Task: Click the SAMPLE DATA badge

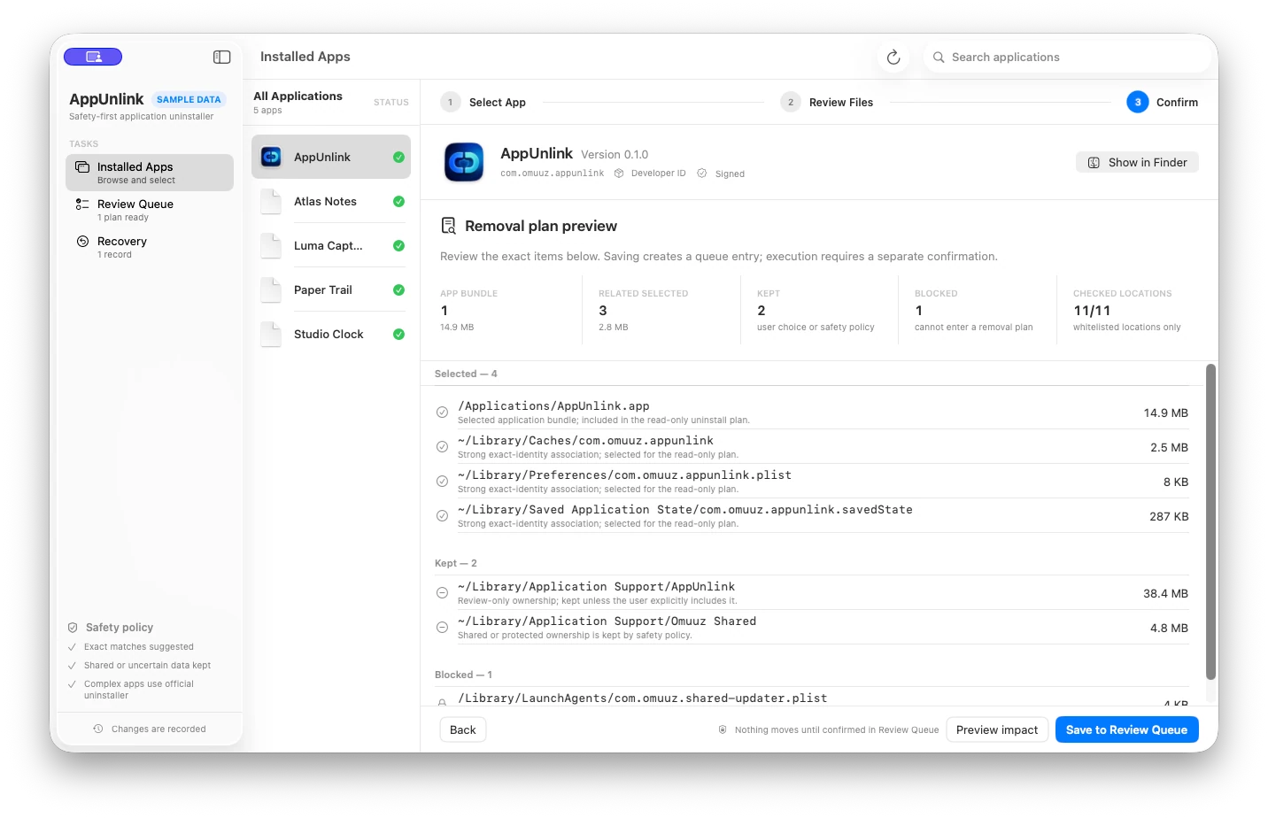Action: [x=189, y=99]
